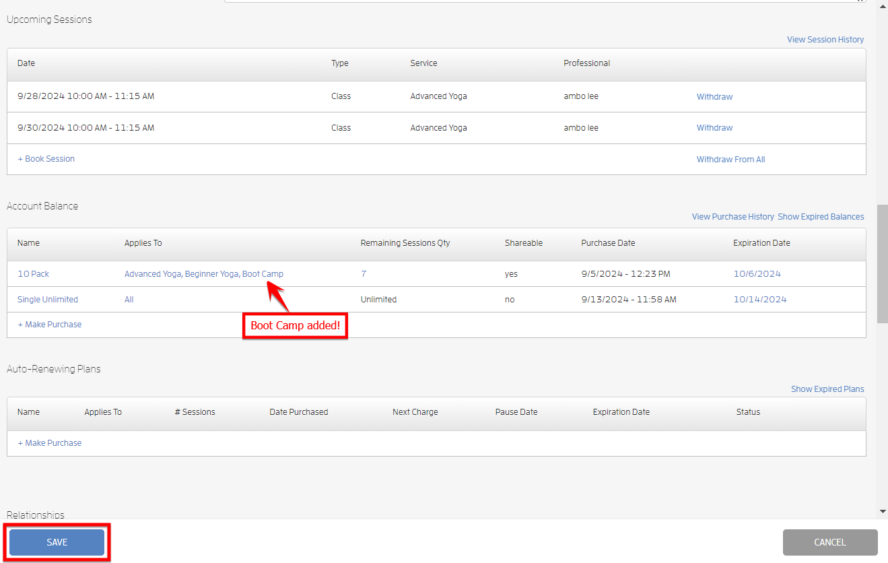
Task: Click Show Expired Plans link
Action: 827,389
